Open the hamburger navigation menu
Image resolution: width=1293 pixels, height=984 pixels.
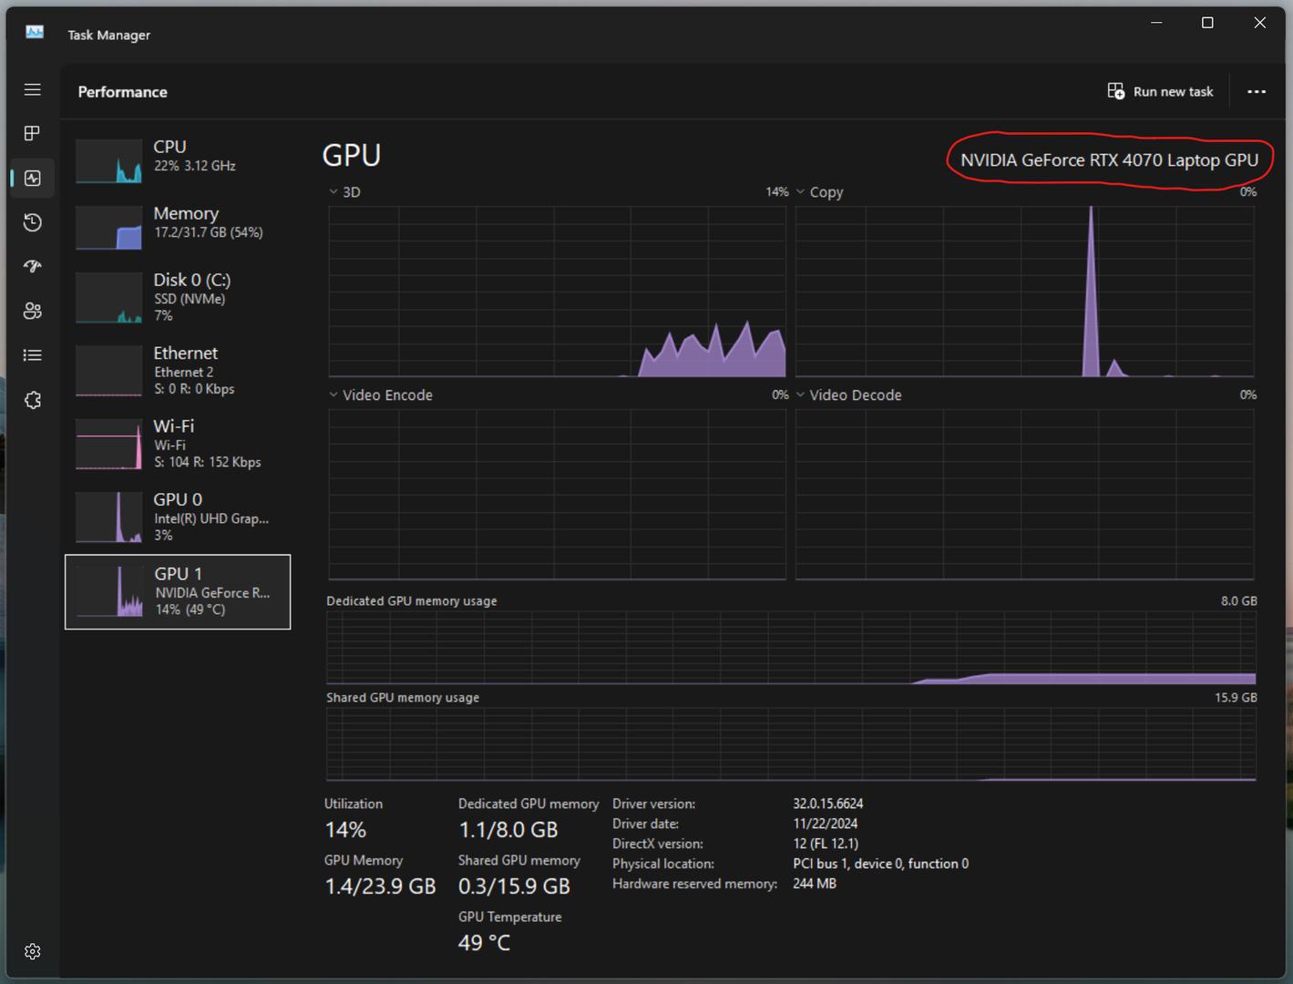click(x=33, y=89)
